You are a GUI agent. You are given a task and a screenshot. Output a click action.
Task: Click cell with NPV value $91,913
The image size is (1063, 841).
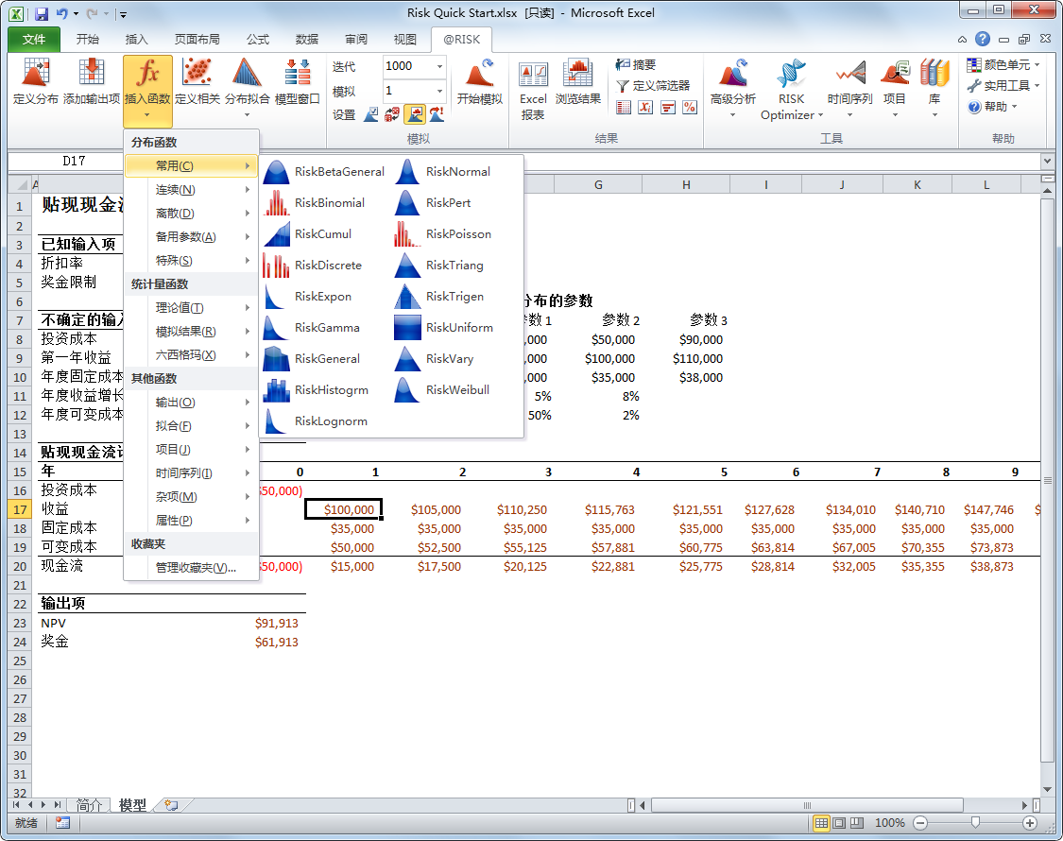pyautogui.click(x=277, y=623)
